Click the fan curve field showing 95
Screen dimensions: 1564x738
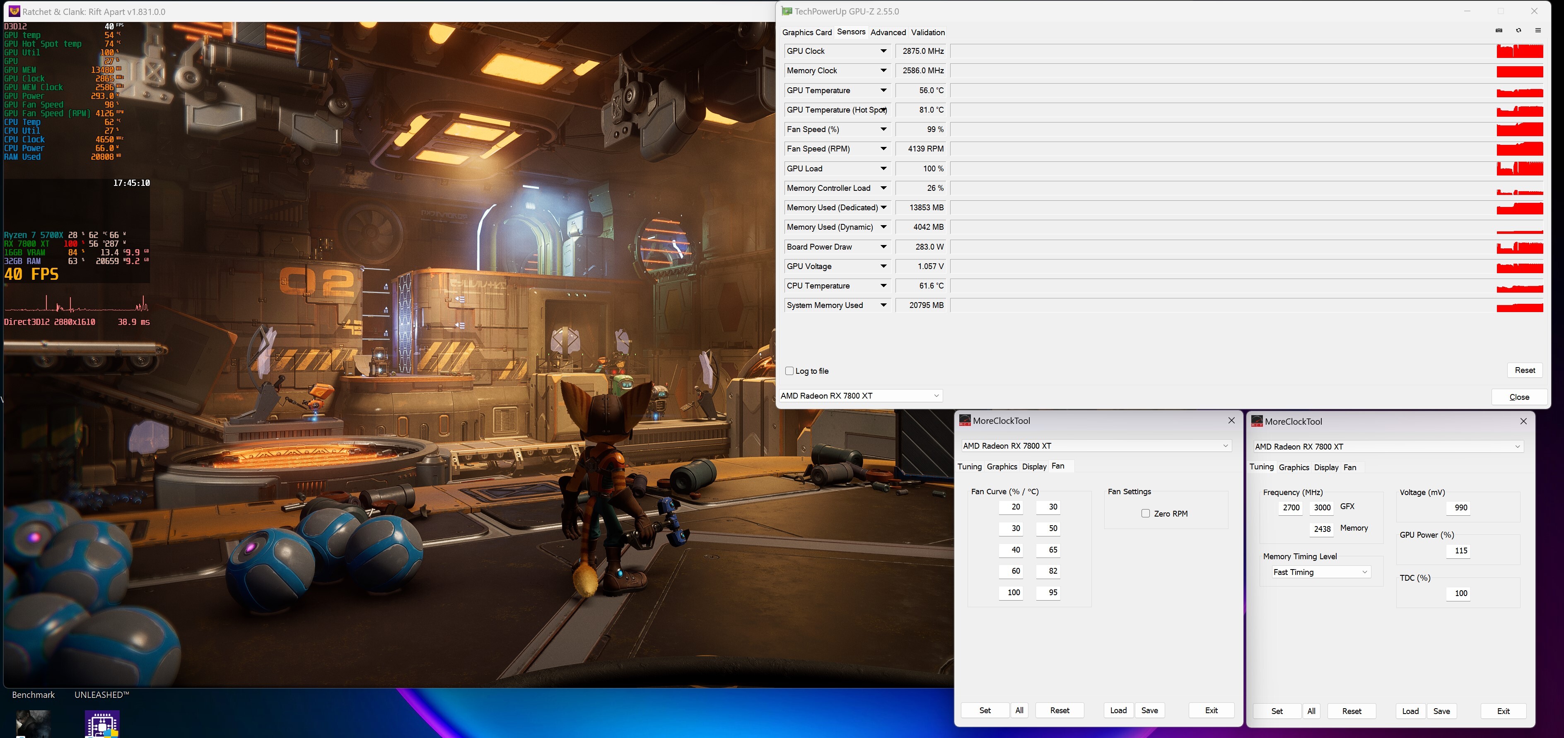pyautogui.click(x=1048, y=592)
